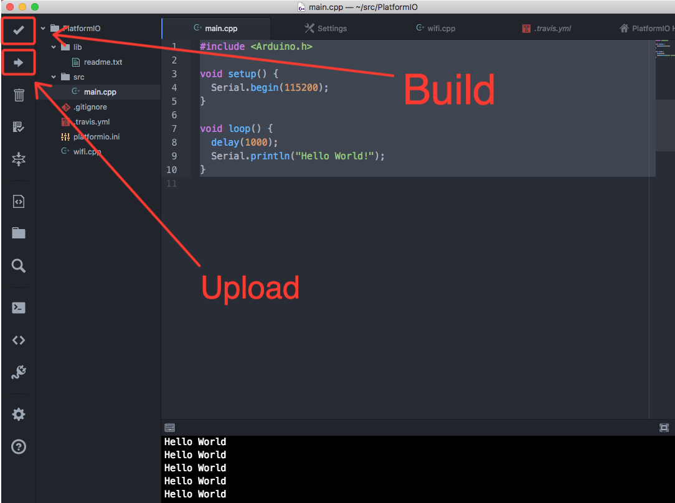This screenshot has height=503, width=675.
Task: Open the gear settings icon in sidebar
Action: (x=19, y=415)
